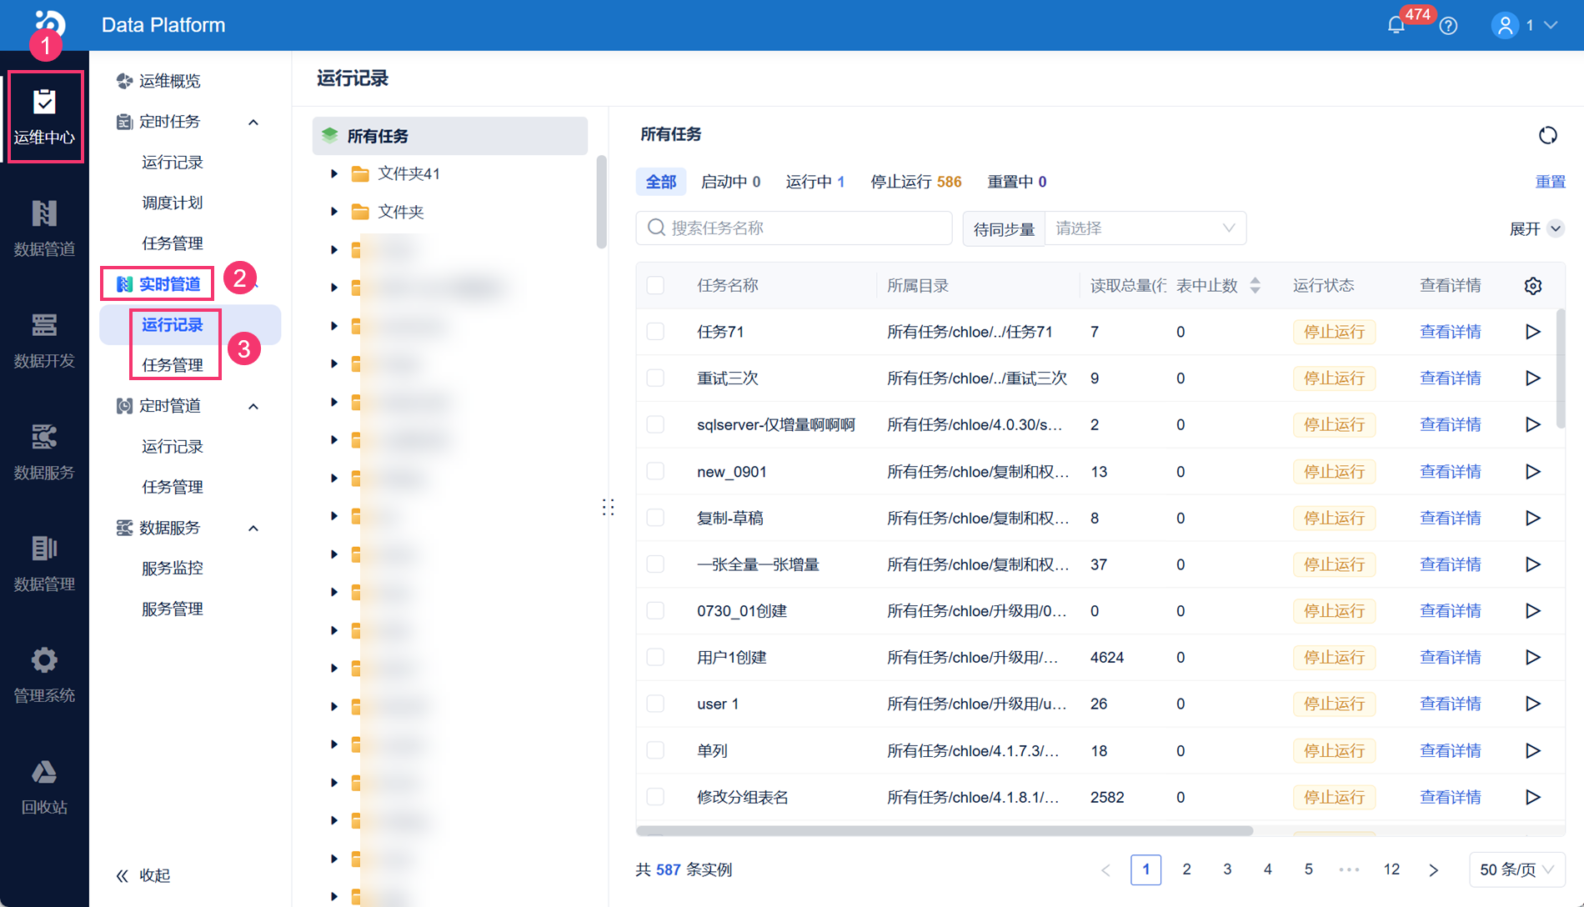Screen dimensions: 1584x907
Task: Expand the 展开 filter options
Action: tap(1536, 228)
